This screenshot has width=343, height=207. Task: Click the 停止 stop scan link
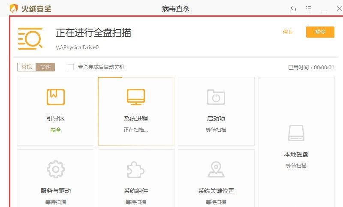(288, 32)
